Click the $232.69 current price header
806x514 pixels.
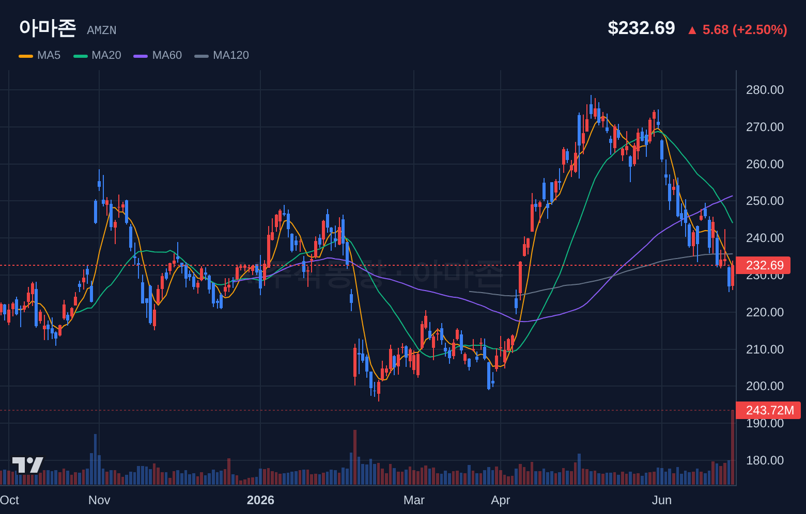(641, 28)
